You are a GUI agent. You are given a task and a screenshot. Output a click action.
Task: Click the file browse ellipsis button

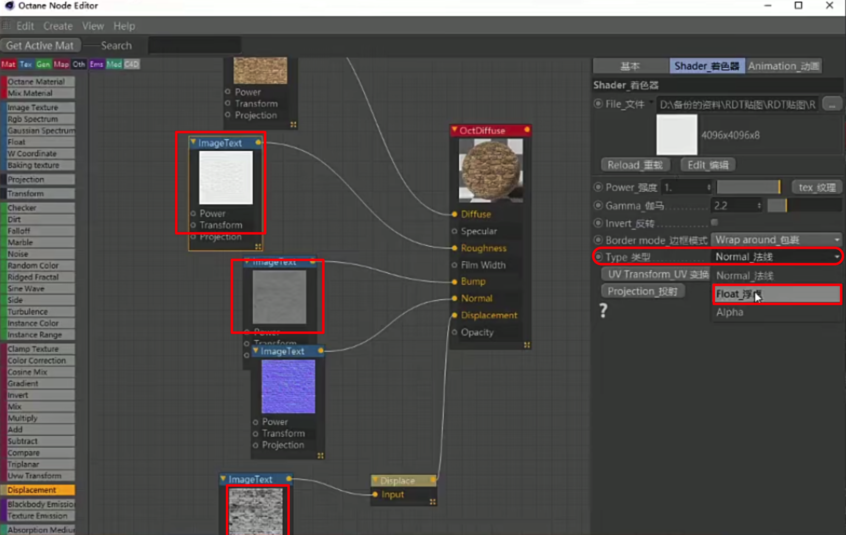click(832, 104)
